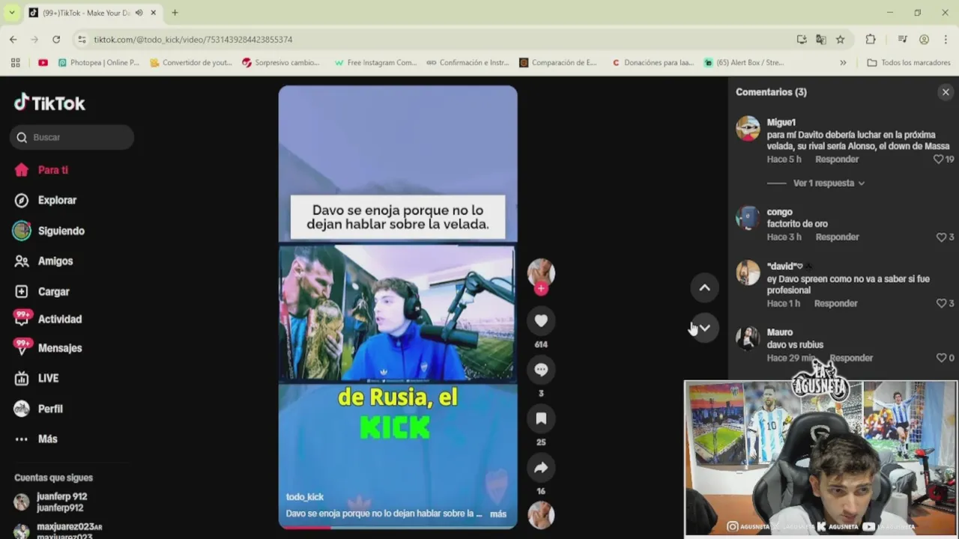Open browser extensions puzzle icon
Viewport: 959px width, 539px height.
(870, 39)
